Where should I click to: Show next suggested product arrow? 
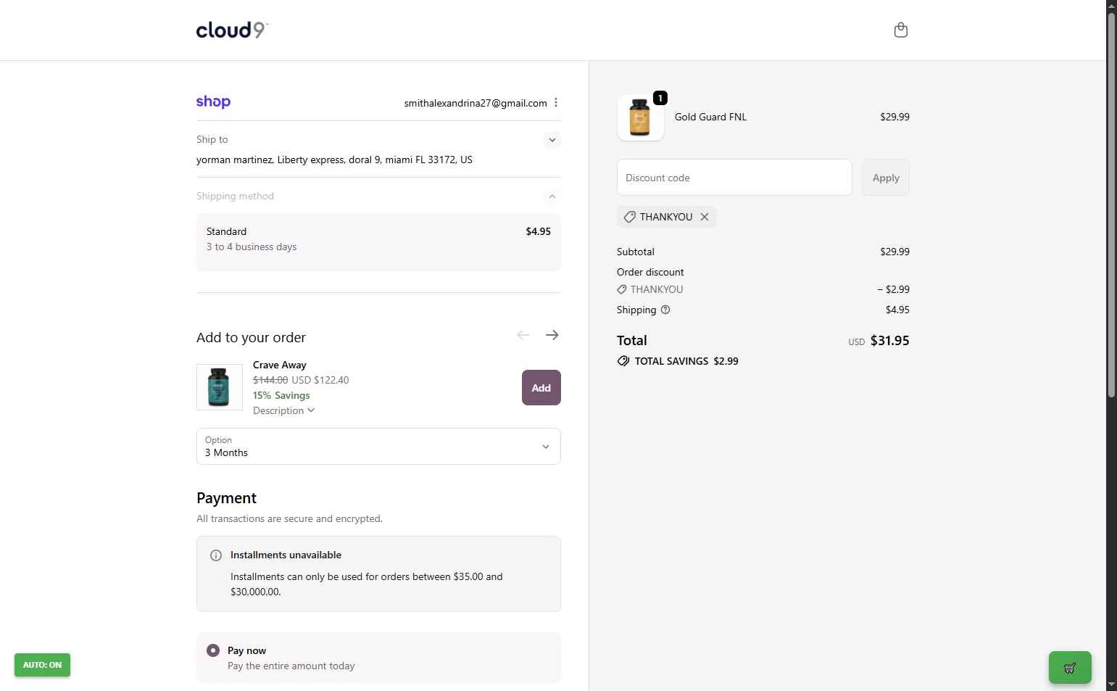coord(552,335)
